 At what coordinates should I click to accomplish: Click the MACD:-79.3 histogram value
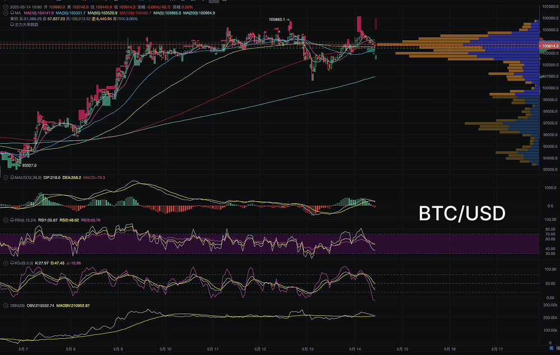click(94, 178)
